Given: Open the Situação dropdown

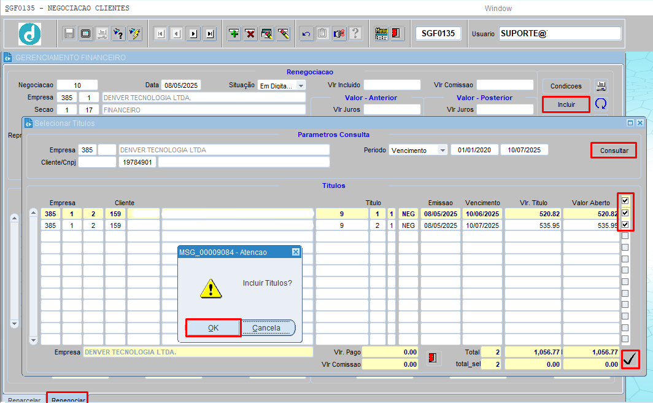Looking at the screenshot, I should point(301,85).
